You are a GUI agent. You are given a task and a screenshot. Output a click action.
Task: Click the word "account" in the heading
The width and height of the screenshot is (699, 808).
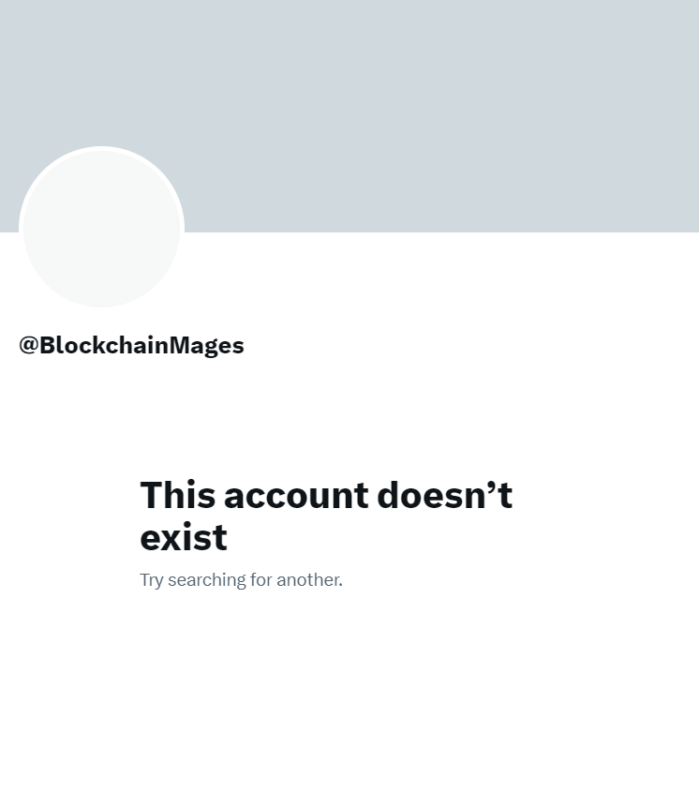pos(296,495)
